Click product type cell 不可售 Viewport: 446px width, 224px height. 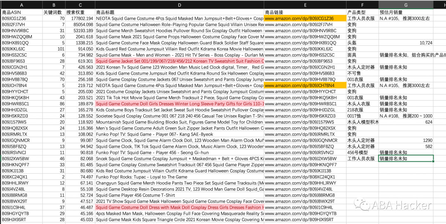[363, 73]
